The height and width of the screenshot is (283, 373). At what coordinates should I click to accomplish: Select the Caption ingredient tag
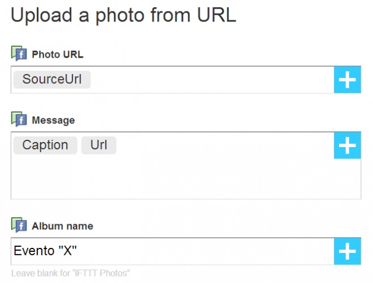pyautogui.click(x=45, y=145)
